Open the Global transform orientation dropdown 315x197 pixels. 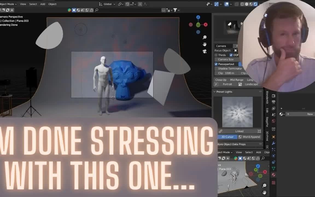click(108, 4)
